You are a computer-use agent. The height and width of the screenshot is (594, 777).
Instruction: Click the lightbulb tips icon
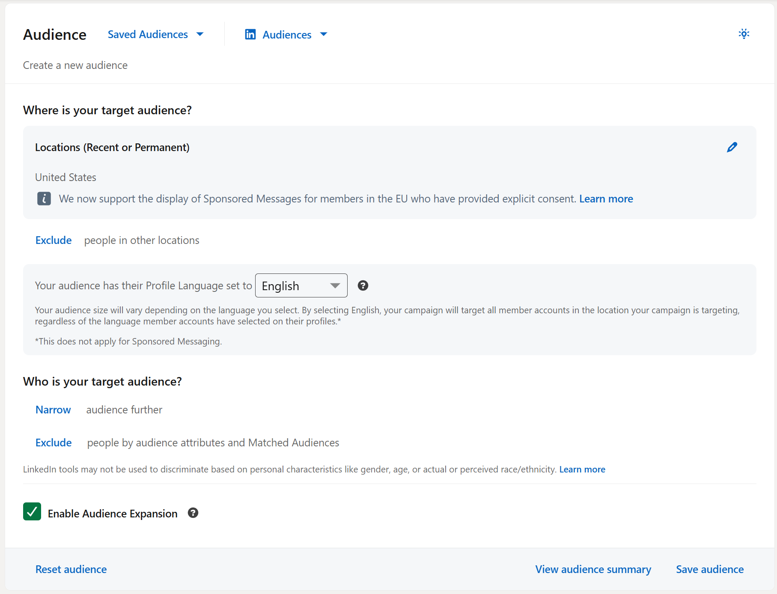coord(744,34)
